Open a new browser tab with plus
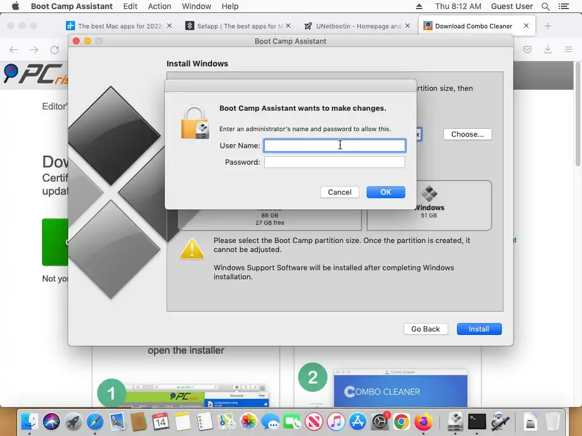The width and height of the screenshot is (582, 436). [547, 26]
